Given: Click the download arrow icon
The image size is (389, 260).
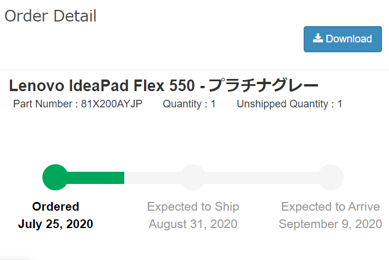Looking at the screenshot, I should point(318,38).
